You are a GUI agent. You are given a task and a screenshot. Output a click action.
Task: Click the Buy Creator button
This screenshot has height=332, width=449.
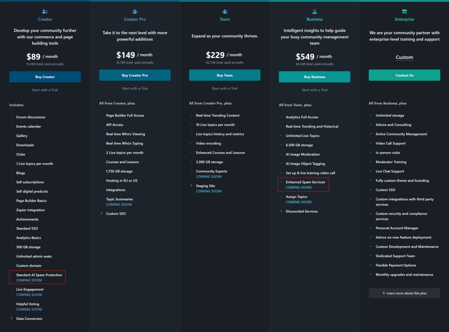pos(45,77)
